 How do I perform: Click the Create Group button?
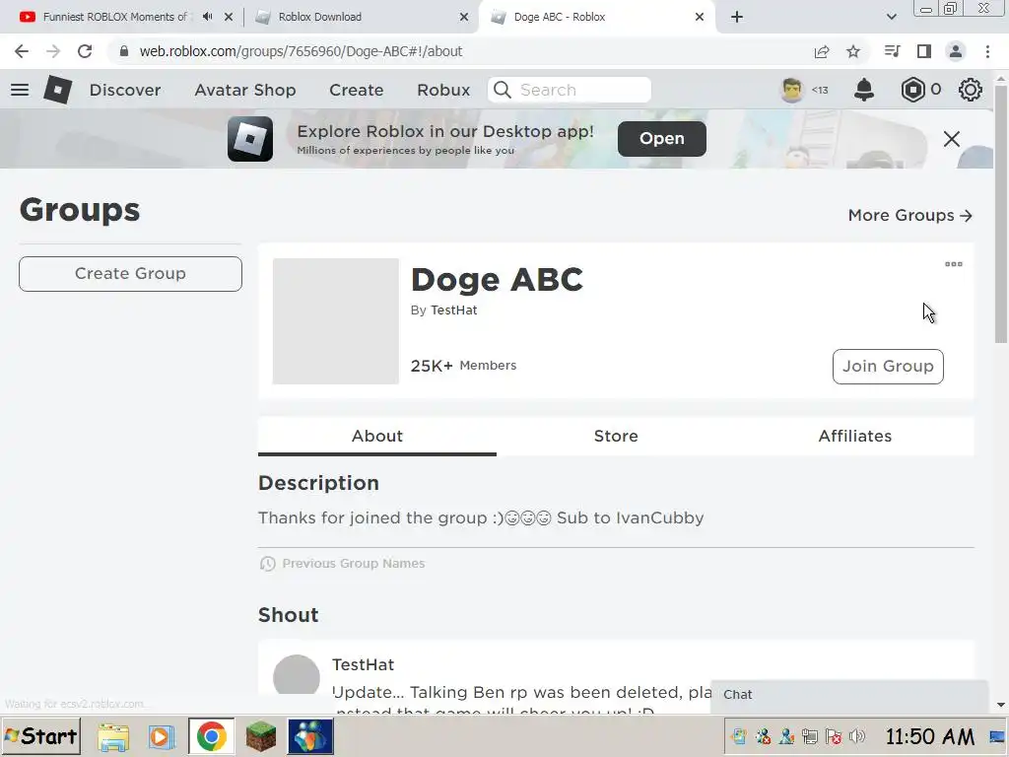pyautogui.click(x=131, y=274)
